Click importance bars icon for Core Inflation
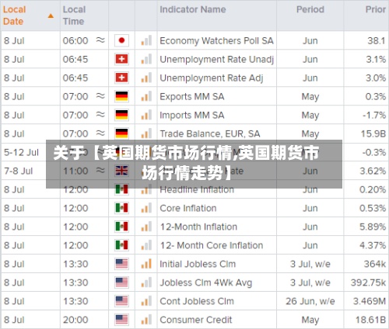 tap(146, 208)
